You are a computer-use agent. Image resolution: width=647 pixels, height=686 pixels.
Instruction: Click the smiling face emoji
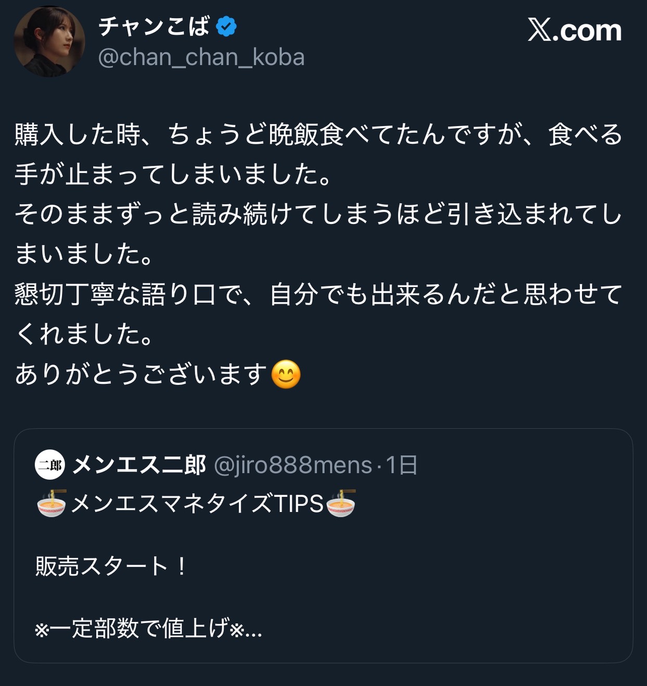click(286, 374)
